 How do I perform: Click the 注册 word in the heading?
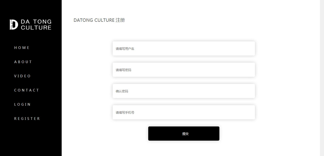click(x=120, y=20)
